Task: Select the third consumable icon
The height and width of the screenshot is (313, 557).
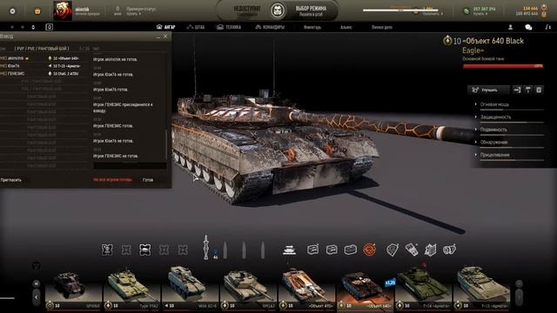Action: pos(431,250)
